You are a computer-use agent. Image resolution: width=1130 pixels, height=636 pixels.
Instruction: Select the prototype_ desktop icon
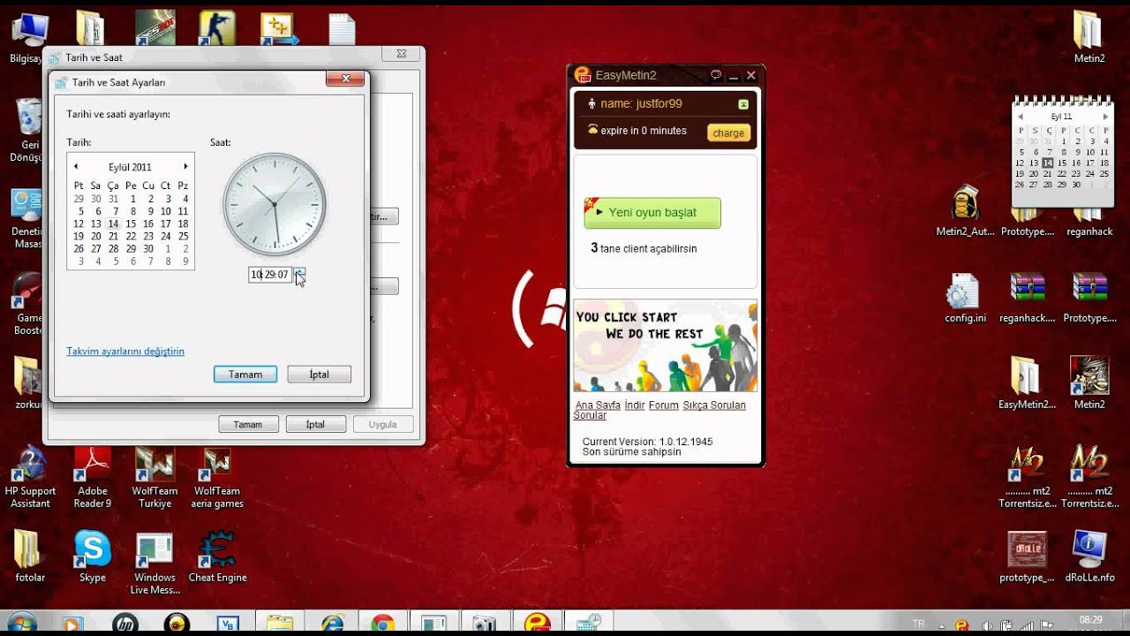click(1027, 556)
